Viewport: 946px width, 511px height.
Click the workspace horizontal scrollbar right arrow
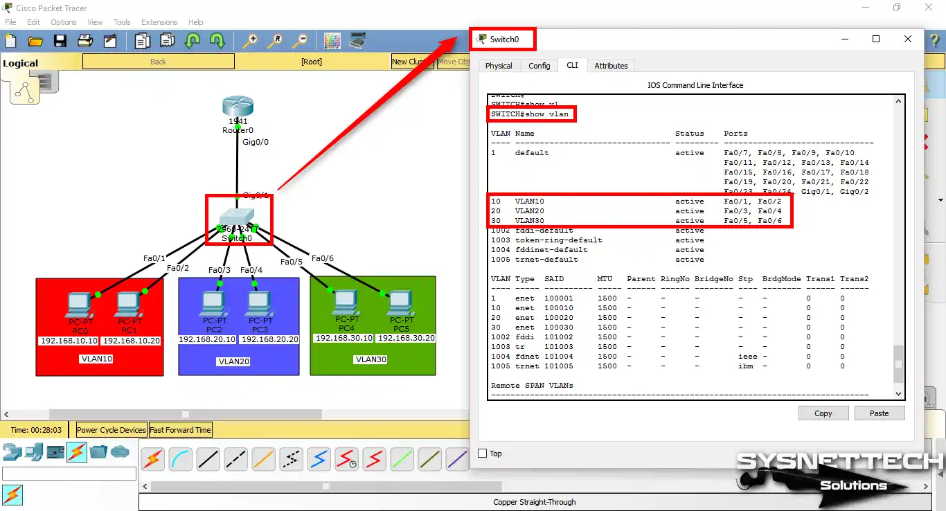(463, 413)
